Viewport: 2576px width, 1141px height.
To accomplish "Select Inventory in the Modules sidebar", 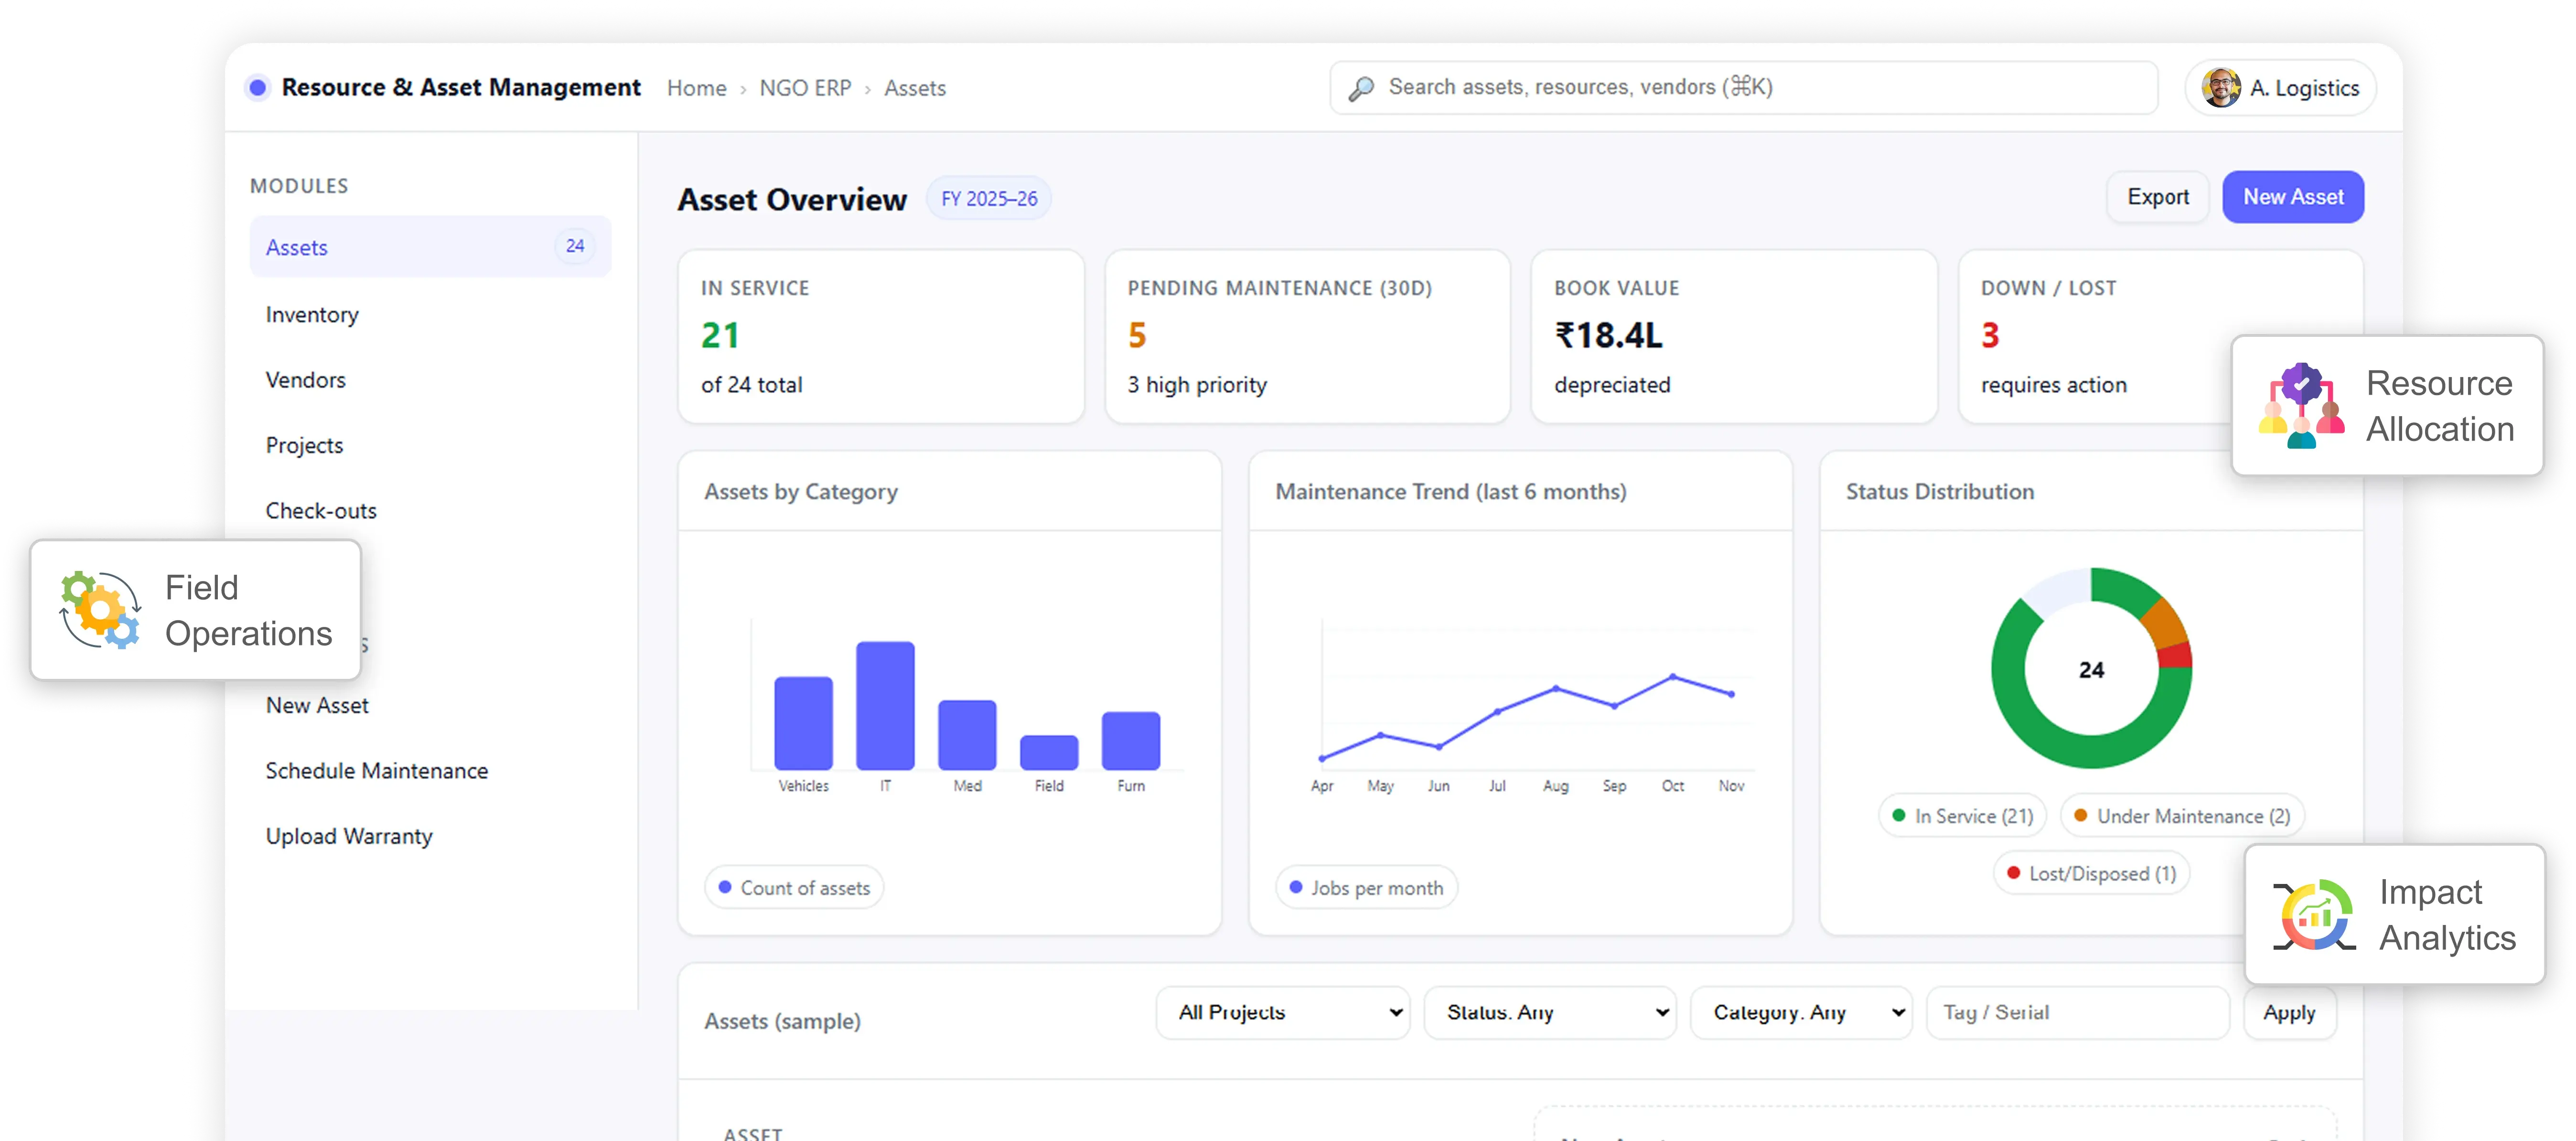I will click(x=311, y=314).
